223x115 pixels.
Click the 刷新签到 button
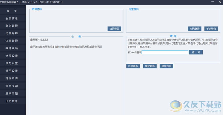(x=166, y=66)
